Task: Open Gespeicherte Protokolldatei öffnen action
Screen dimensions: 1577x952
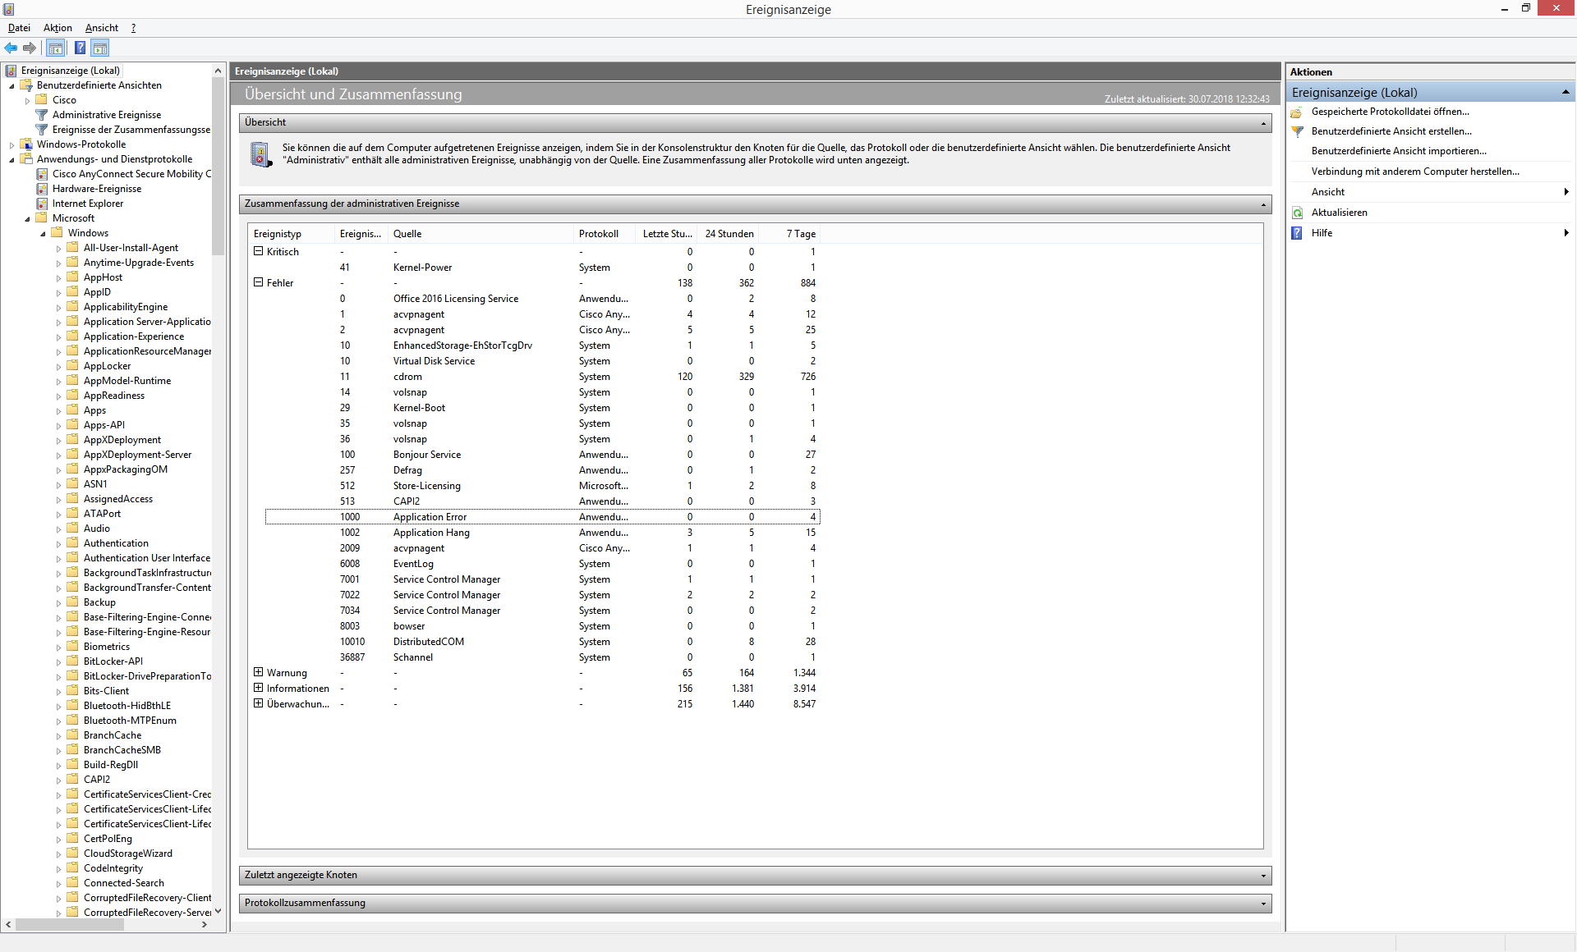Action: tap(1390, 112)
